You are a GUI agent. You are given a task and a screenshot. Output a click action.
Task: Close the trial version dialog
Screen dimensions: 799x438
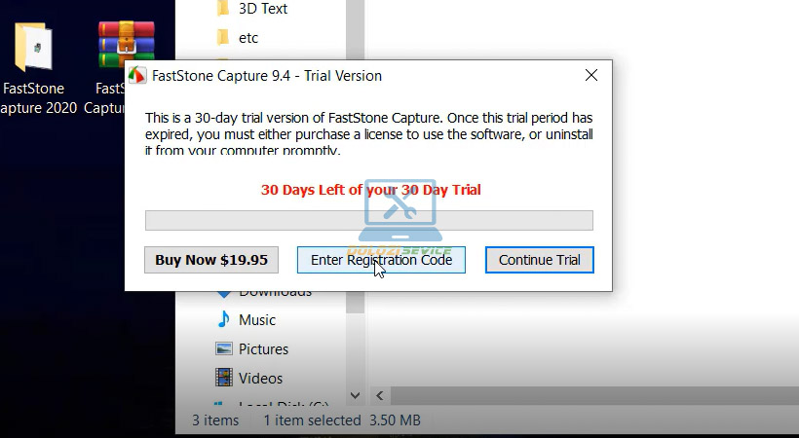590,75
